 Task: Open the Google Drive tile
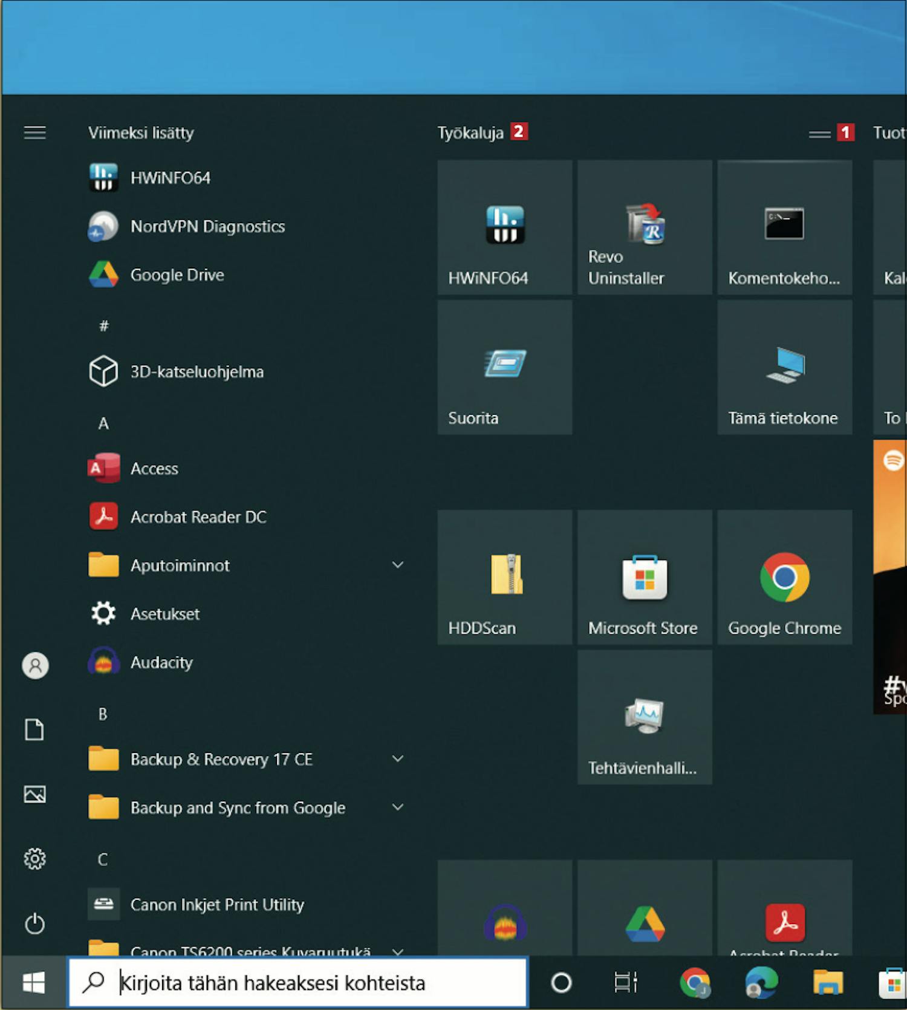(x=645, y=908)
